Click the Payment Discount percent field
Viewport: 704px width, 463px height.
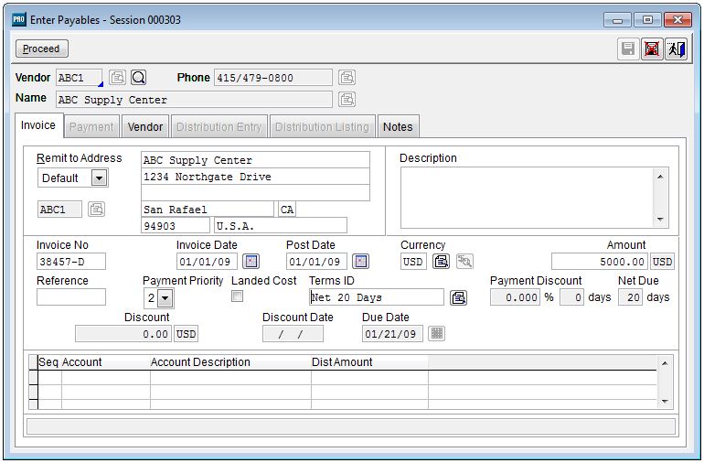[x=515, y=297]
